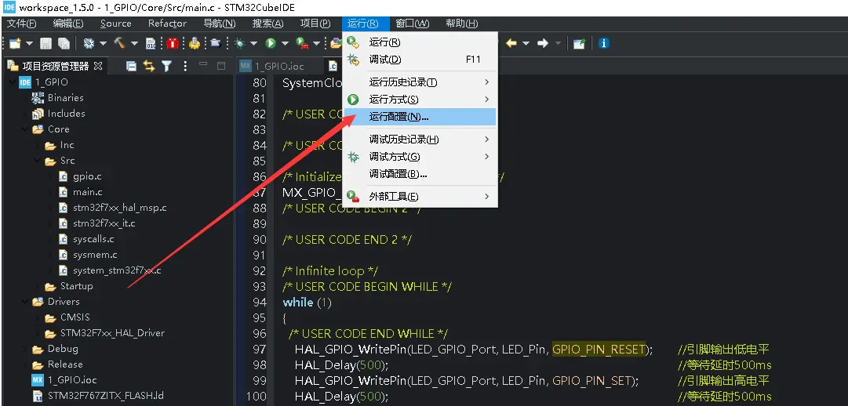Select STM32F767ZITX_FLASH.ld file in tree

[105, 396]
